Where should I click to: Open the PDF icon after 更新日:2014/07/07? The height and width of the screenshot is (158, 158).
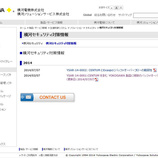pyautogui.click(x=96, y=80)
